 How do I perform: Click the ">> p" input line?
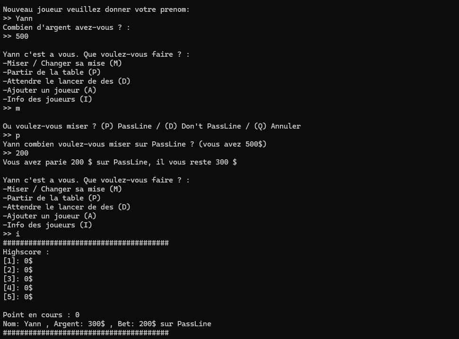coord(11,135)
